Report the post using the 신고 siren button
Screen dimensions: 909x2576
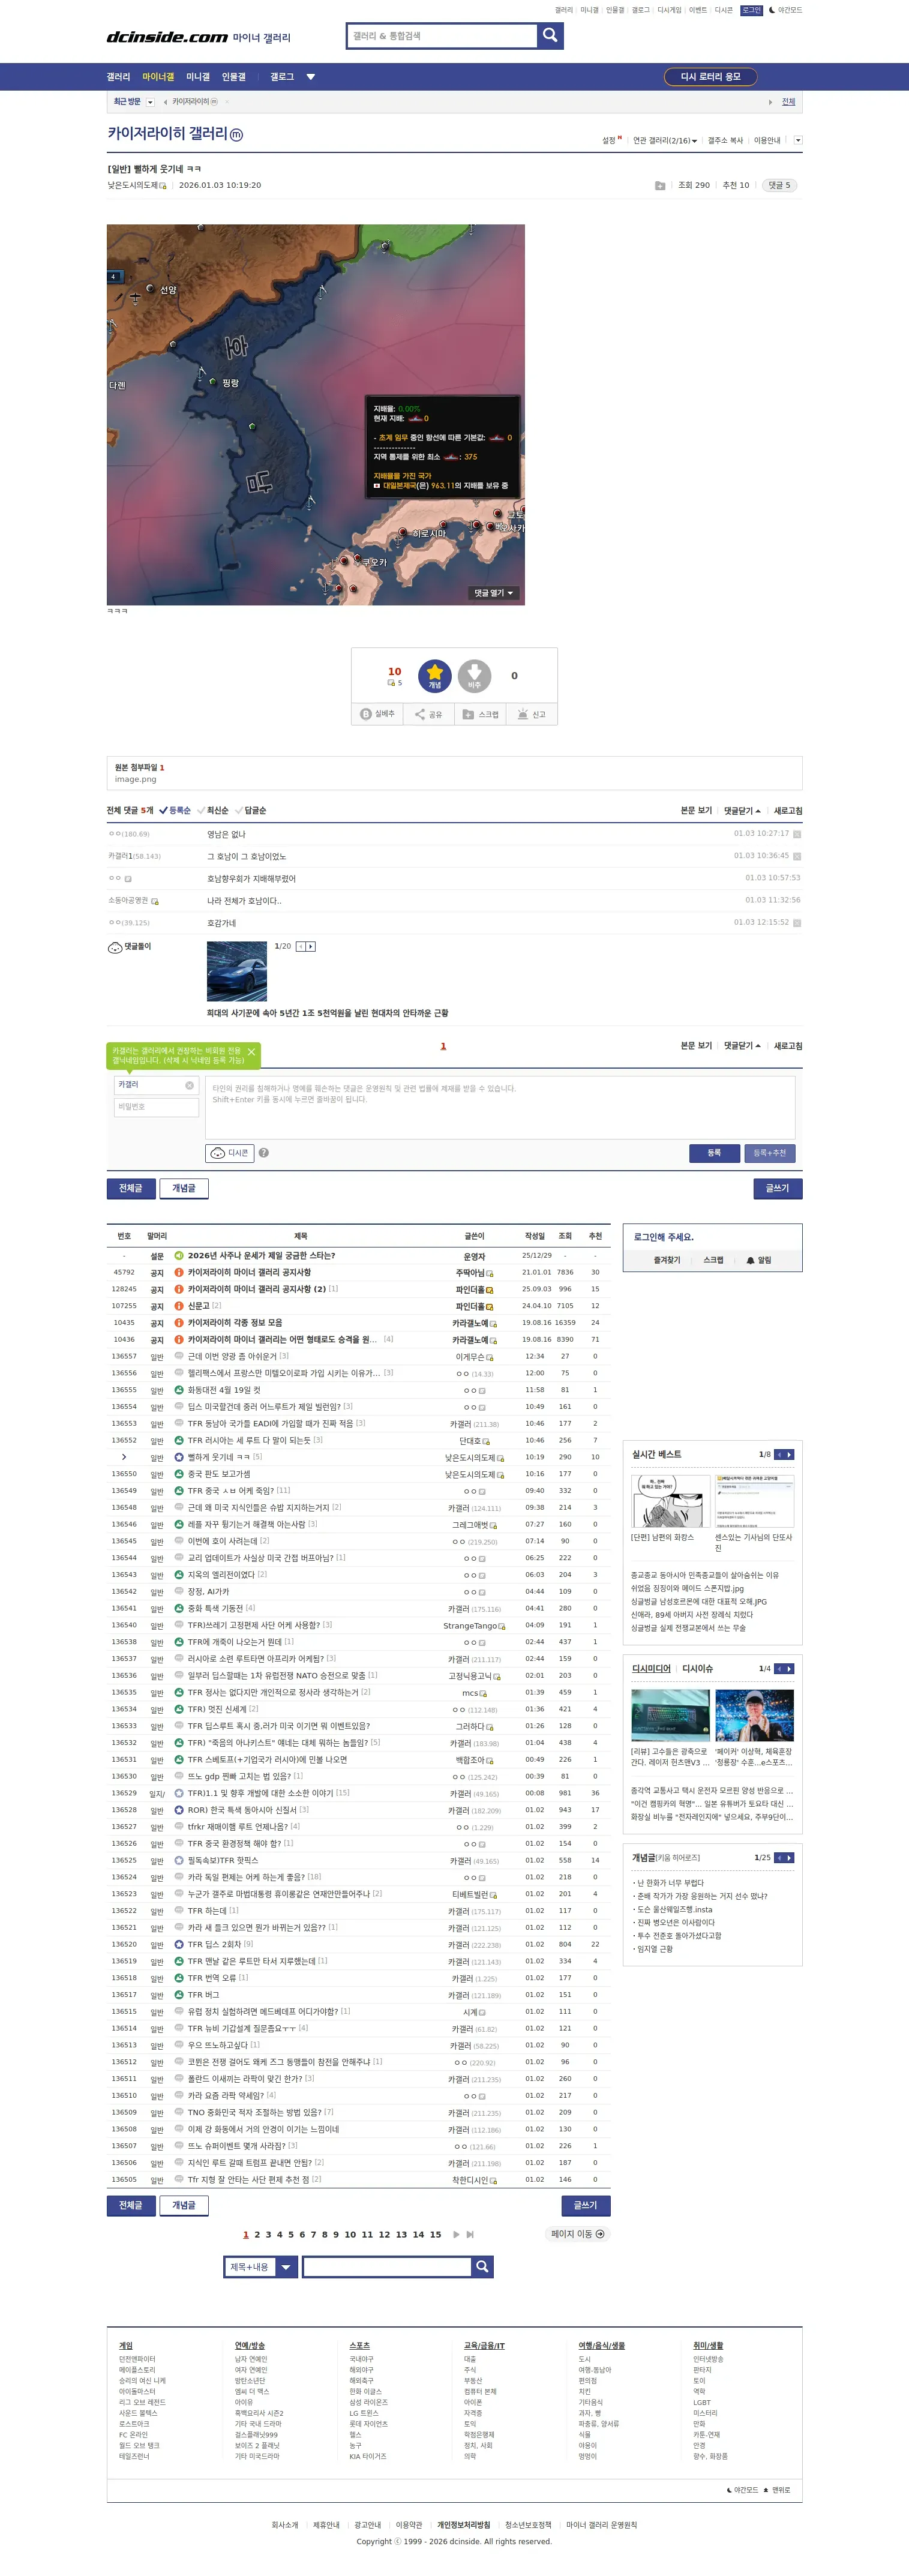532,714
